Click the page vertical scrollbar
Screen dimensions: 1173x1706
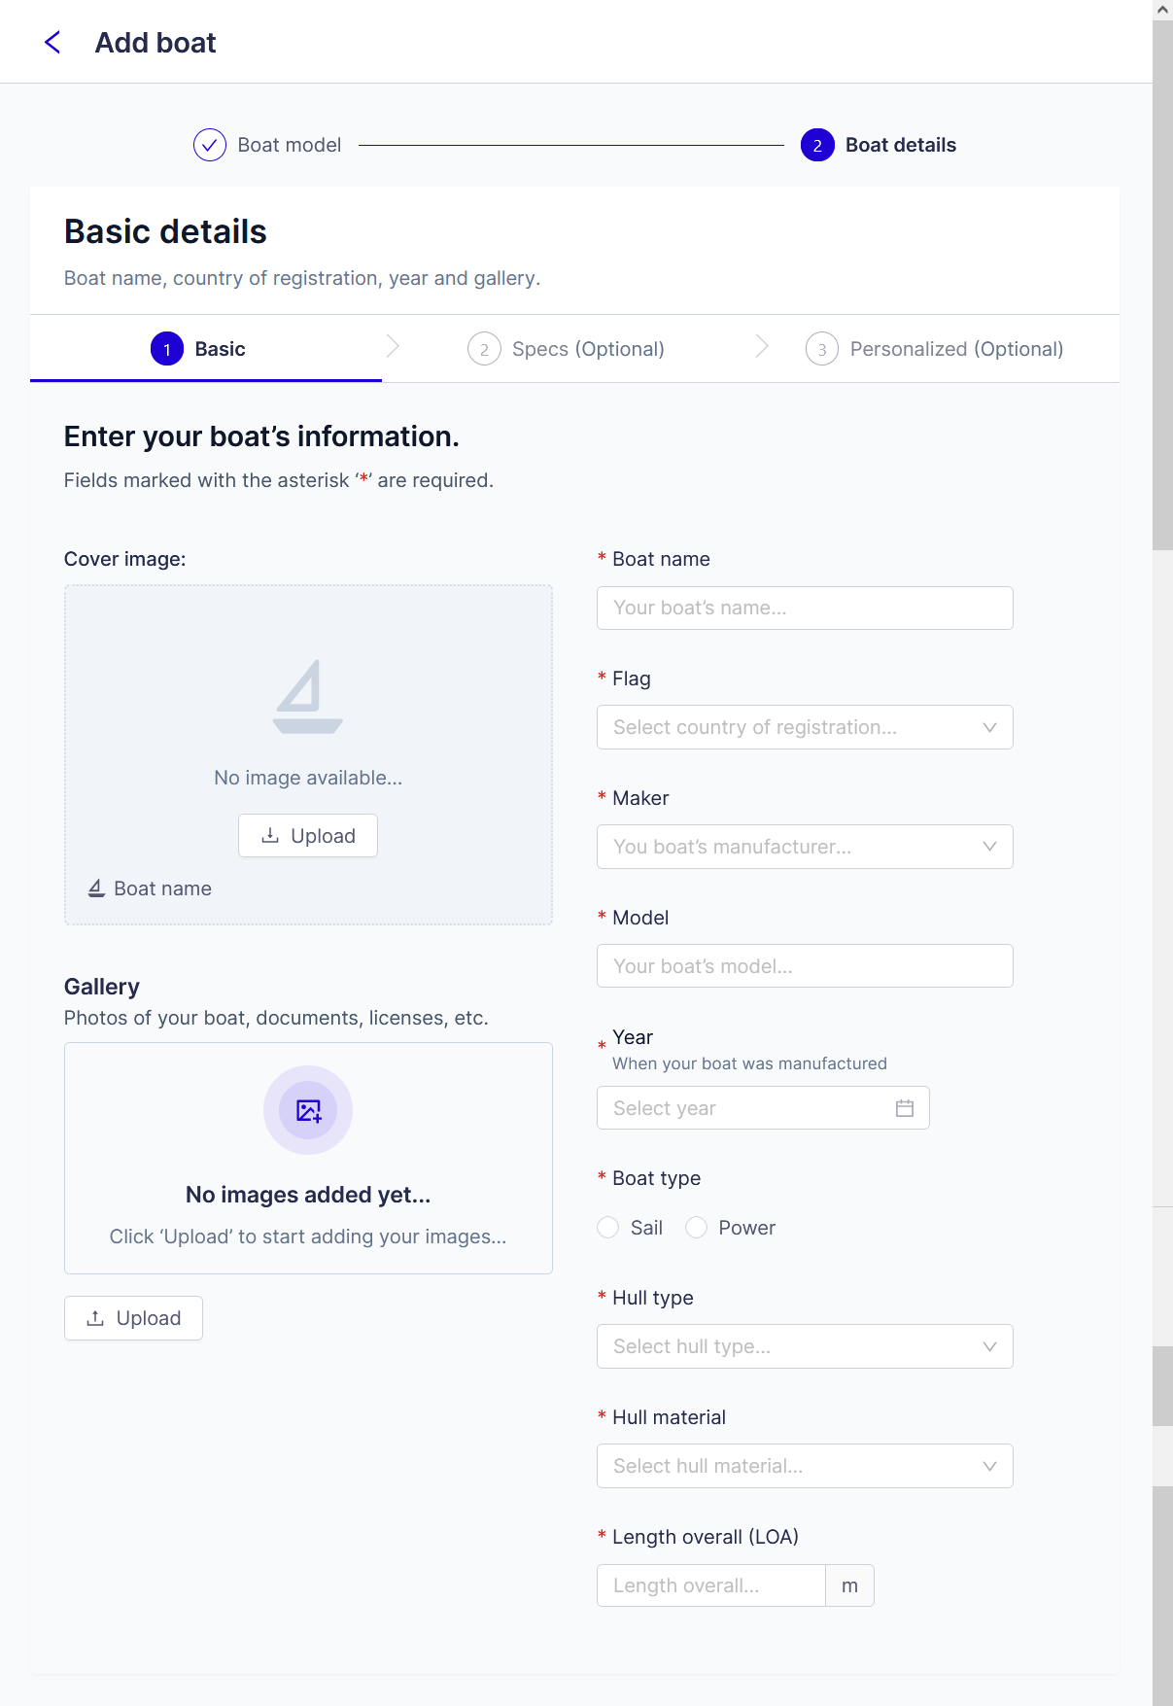tap(1162, 285)
